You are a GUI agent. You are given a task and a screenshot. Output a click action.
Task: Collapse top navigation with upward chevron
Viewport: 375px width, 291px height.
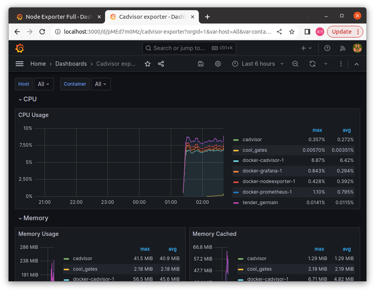point(356,64)
